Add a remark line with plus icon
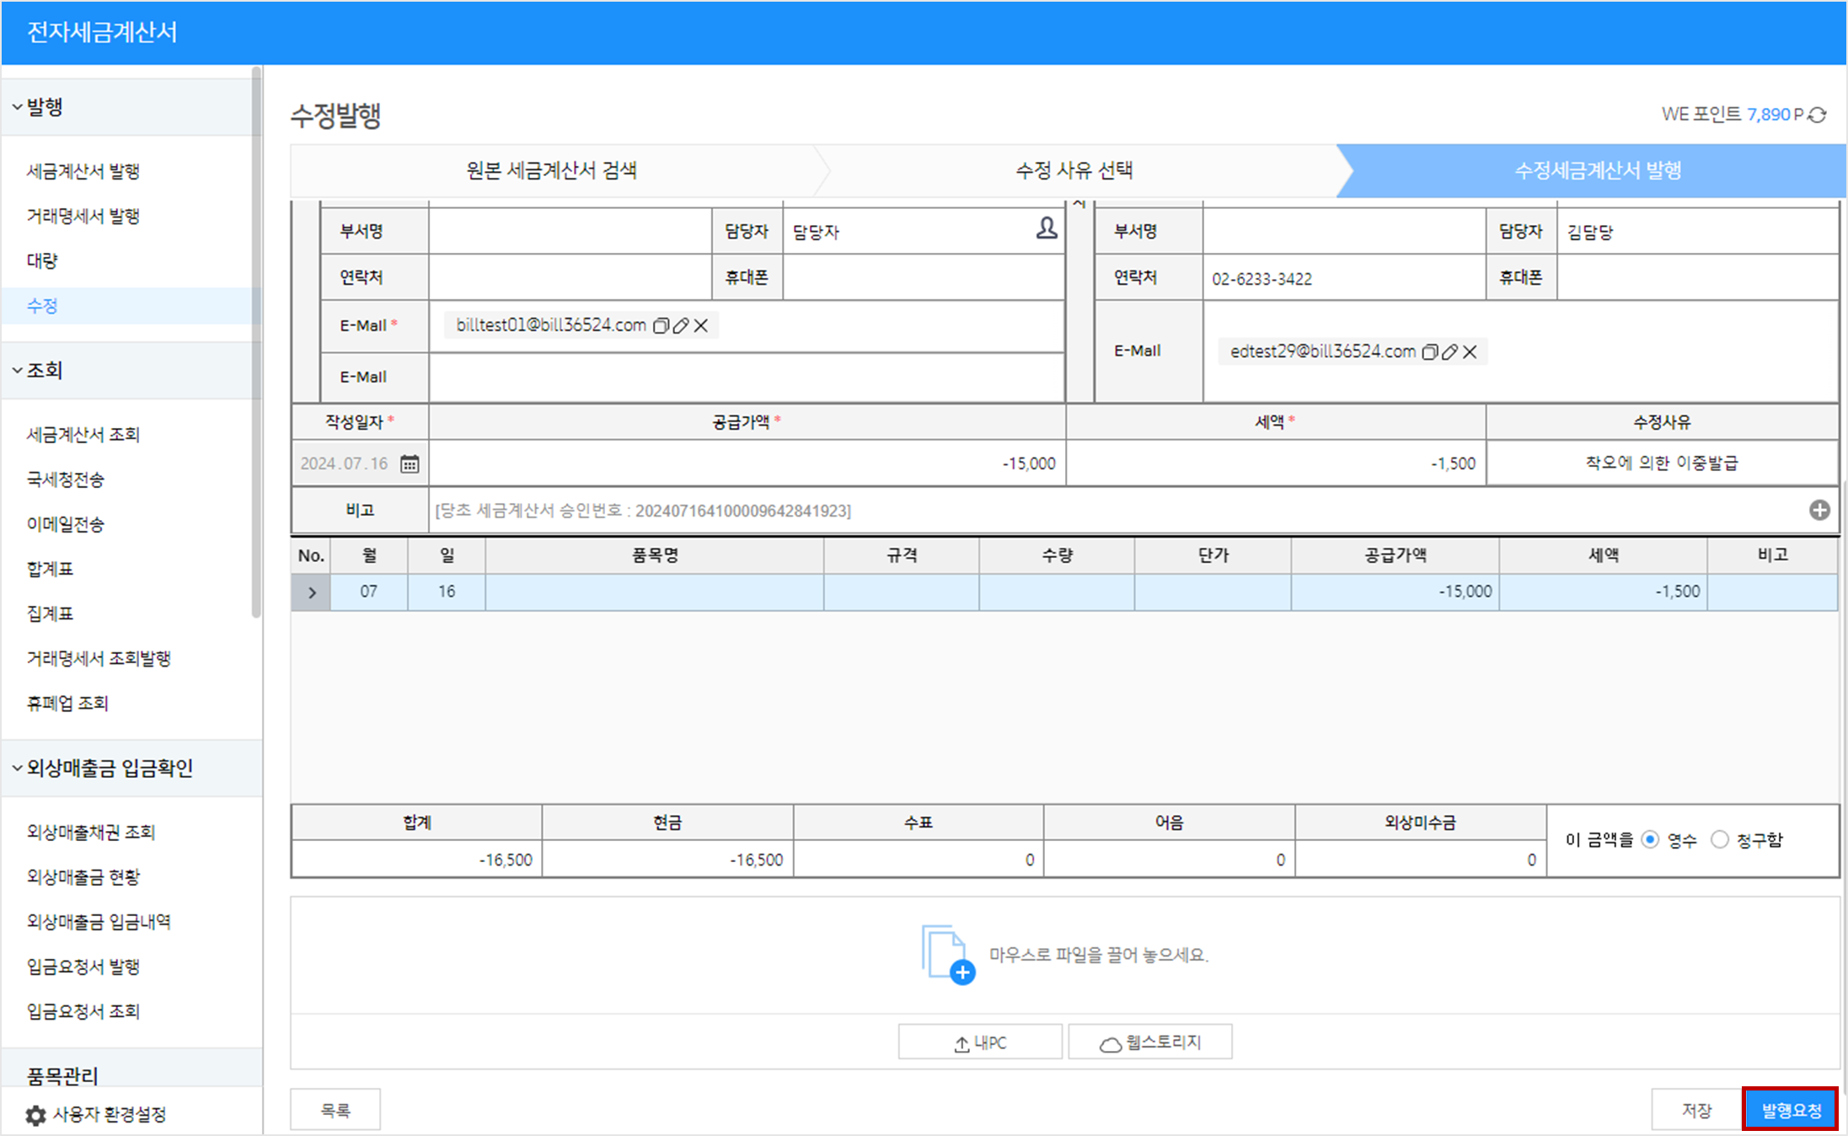 coord(1819,510)
